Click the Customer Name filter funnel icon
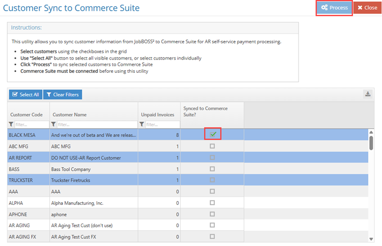 click(53, 124)
